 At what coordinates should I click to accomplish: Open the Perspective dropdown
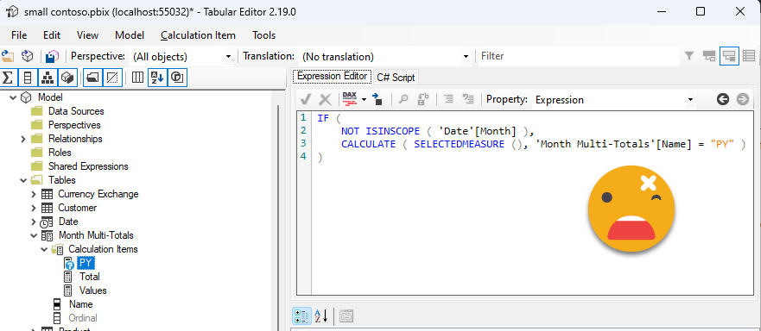point(181,57)
